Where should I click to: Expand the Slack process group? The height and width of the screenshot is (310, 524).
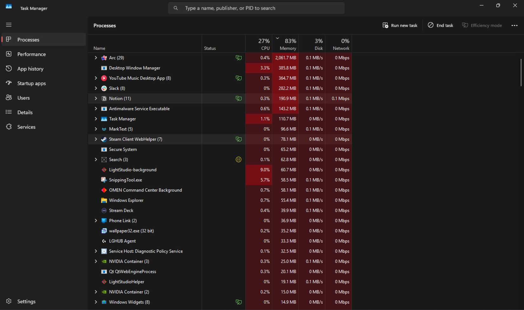pos(96,88)
